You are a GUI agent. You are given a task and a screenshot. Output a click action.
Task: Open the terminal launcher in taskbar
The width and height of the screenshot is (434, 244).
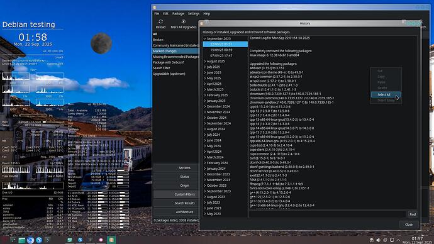(x=47, y=240)
